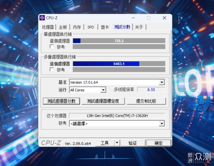Switch to the 显卡 tab

[105, 27]
